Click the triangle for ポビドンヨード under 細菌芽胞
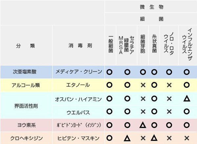This screenshot has width=197, height=144. coord(143,125)
